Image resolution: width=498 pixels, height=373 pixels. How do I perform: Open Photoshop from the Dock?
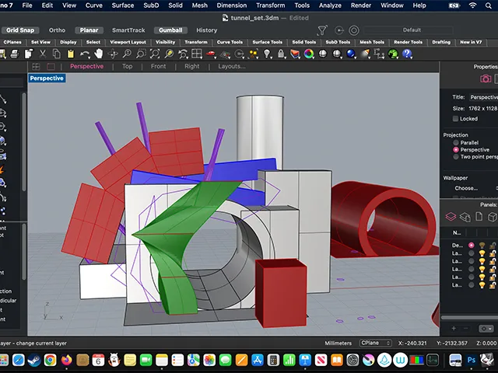point(472,360)
